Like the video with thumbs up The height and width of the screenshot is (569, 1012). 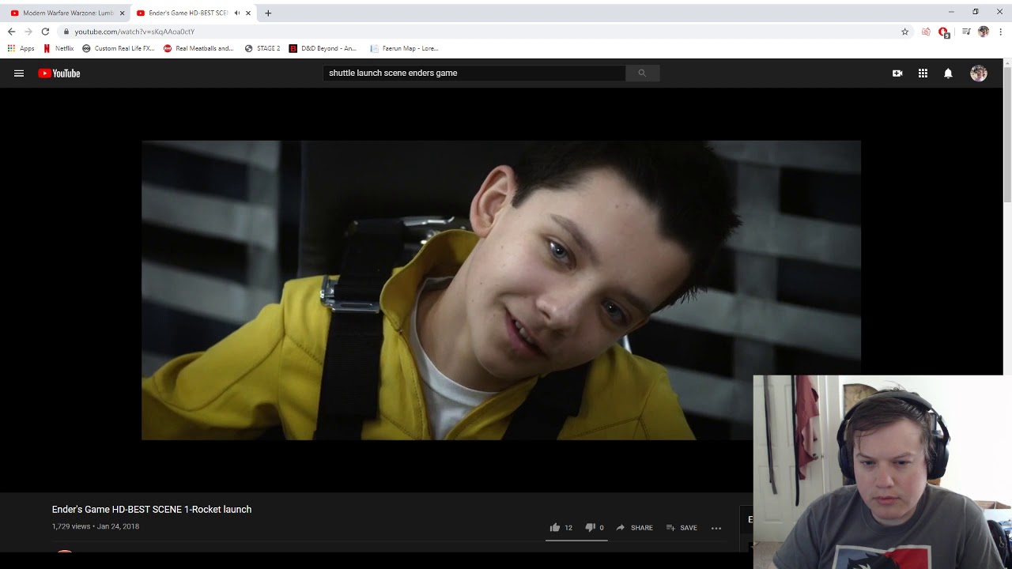click(555, 527)
